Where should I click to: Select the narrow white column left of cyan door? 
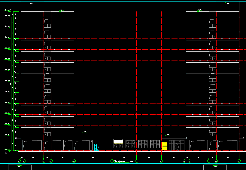(x=91, y=145)
